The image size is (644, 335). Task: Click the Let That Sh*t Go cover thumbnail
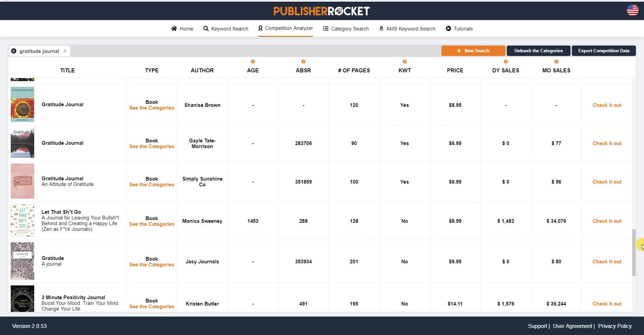pos(22,220)
